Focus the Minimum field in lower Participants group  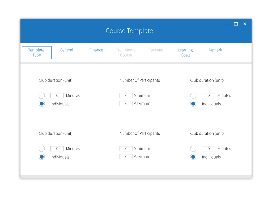click(126, 149)
